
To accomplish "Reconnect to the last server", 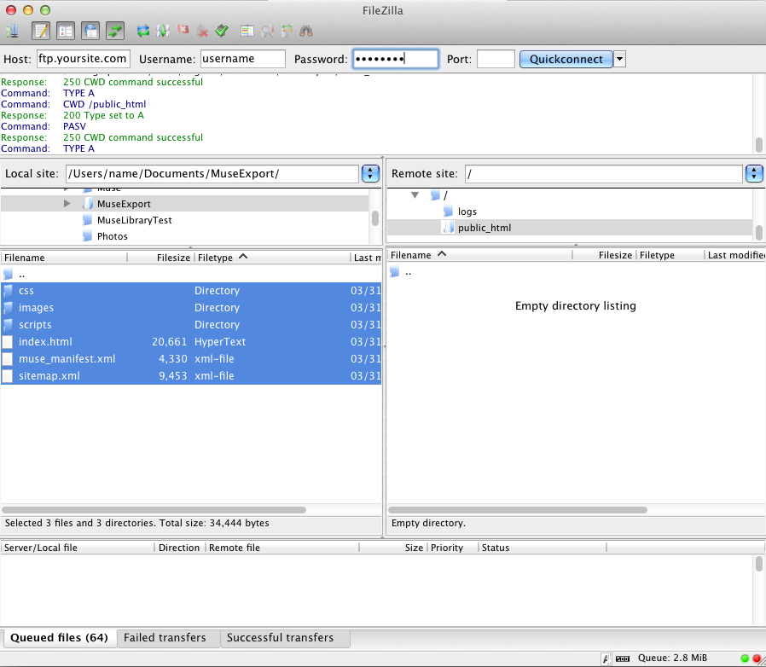I will pos(222,31).
